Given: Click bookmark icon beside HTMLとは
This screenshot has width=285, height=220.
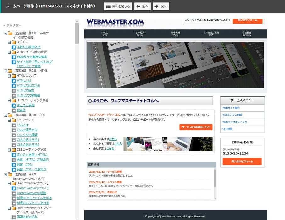Looking at the screenshot, I should [x=14, y=81].
